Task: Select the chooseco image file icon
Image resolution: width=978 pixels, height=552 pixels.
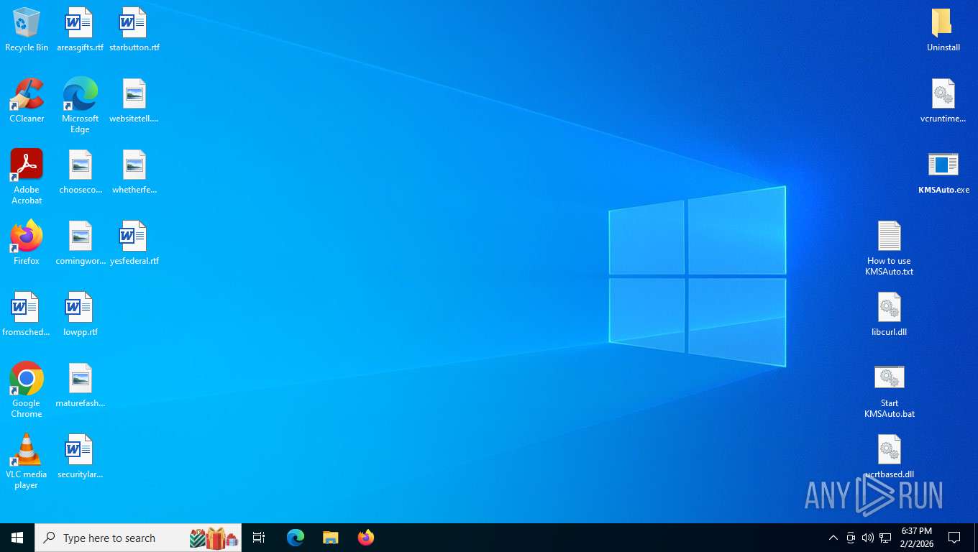Action: click(80, 172)
